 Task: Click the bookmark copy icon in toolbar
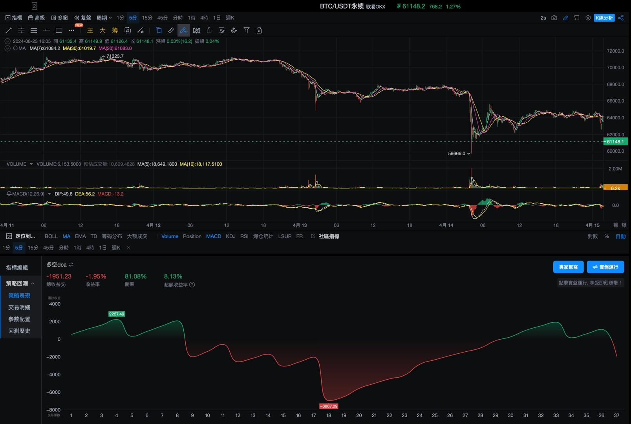[159, 30]
